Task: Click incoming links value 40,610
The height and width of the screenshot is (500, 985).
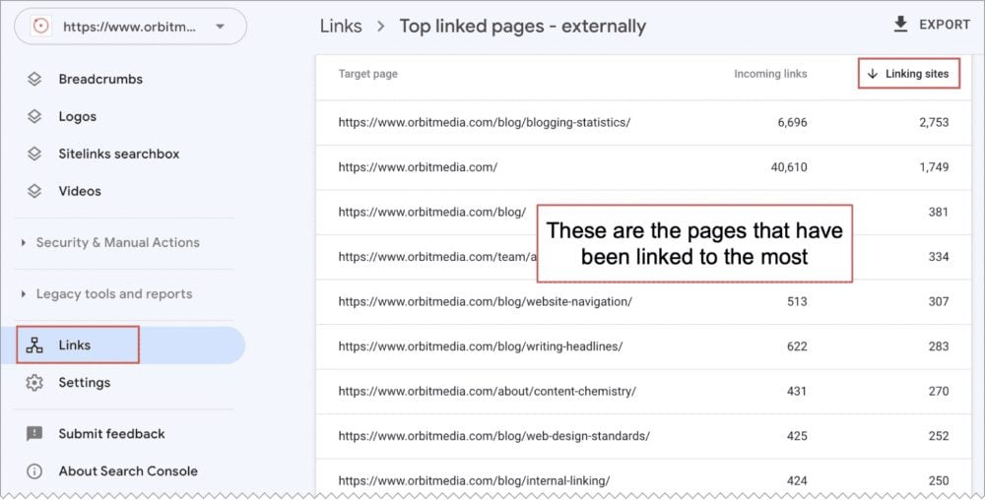Action: coord(789,167)
